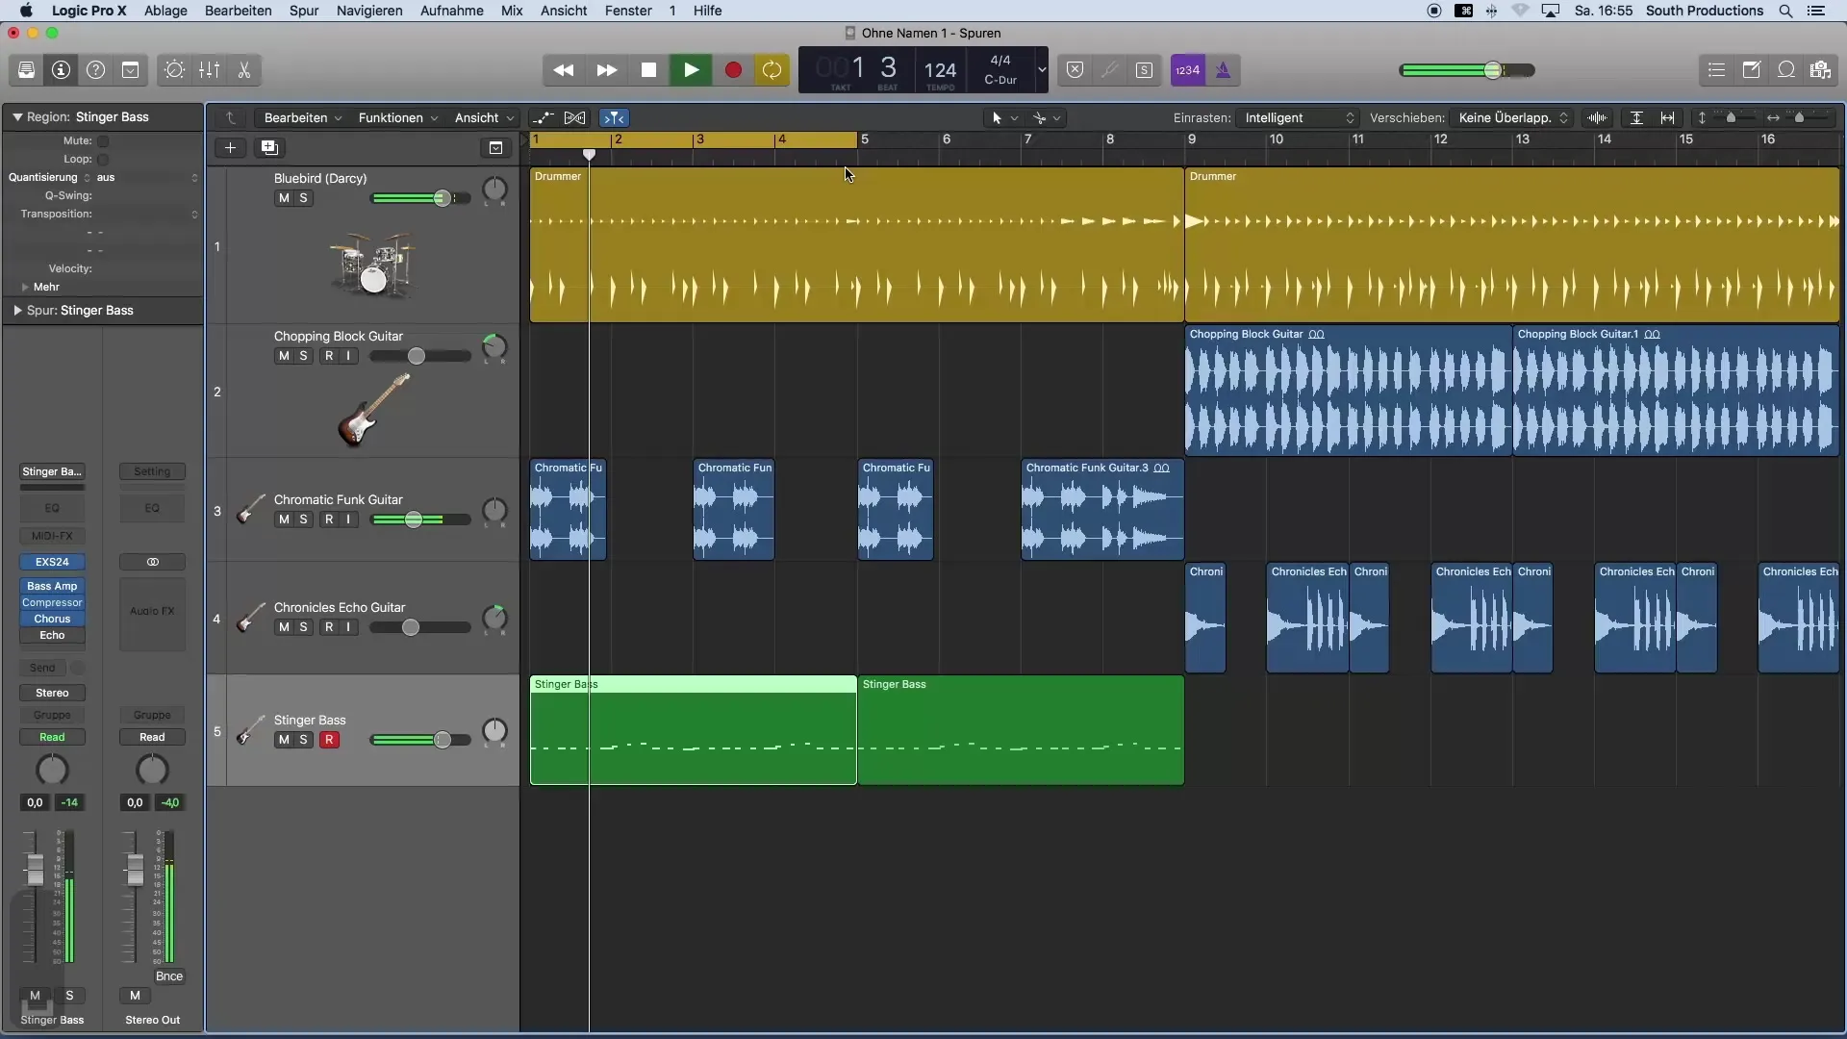Screen dimensions: 1847x1039
Task: Open Editors scissors icon
Action: [x=243, y=70]
